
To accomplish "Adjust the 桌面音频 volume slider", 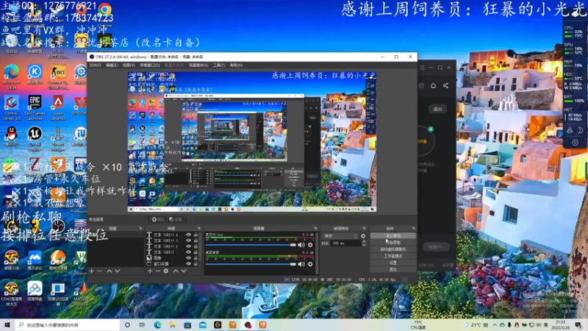I will pos(251,264).
